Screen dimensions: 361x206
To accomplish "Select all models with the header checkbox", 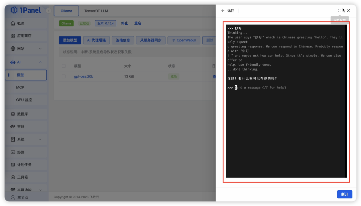I will [64, 66].
